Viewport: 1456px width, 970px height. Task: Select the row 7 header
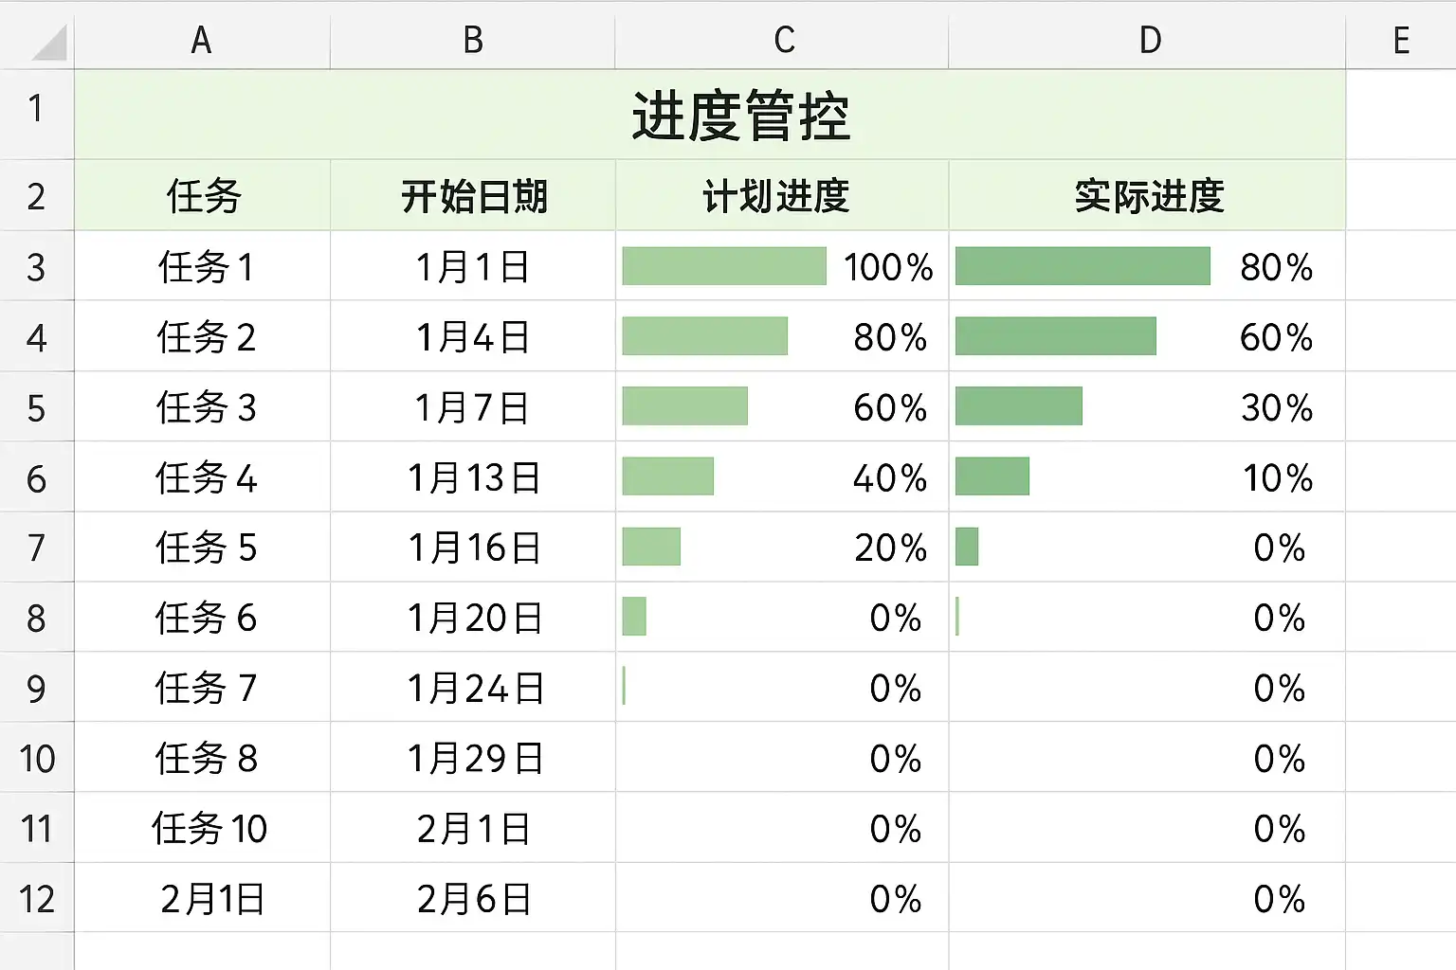(36, 548)
